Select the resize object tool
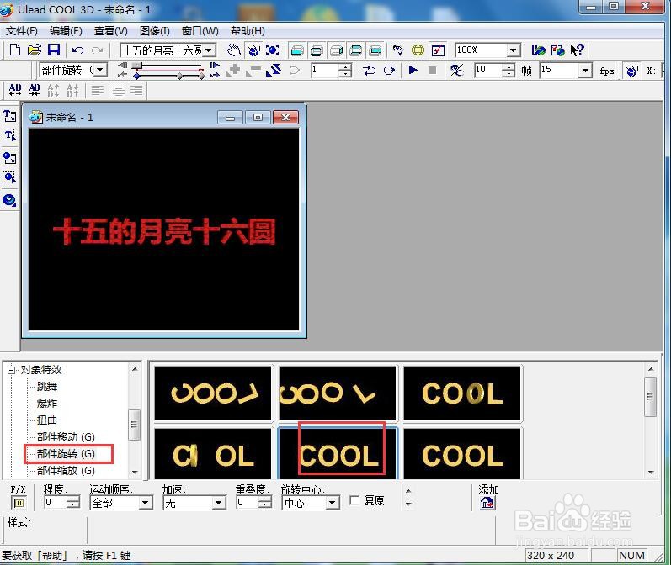Viewport: 671px width, 565px height. click(273, 50)
